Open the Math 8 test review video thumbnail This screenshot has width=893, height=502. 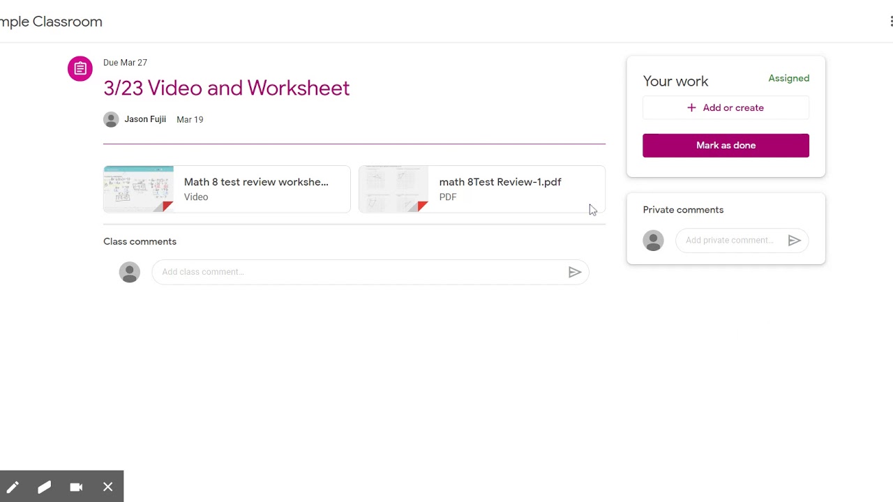138,189
